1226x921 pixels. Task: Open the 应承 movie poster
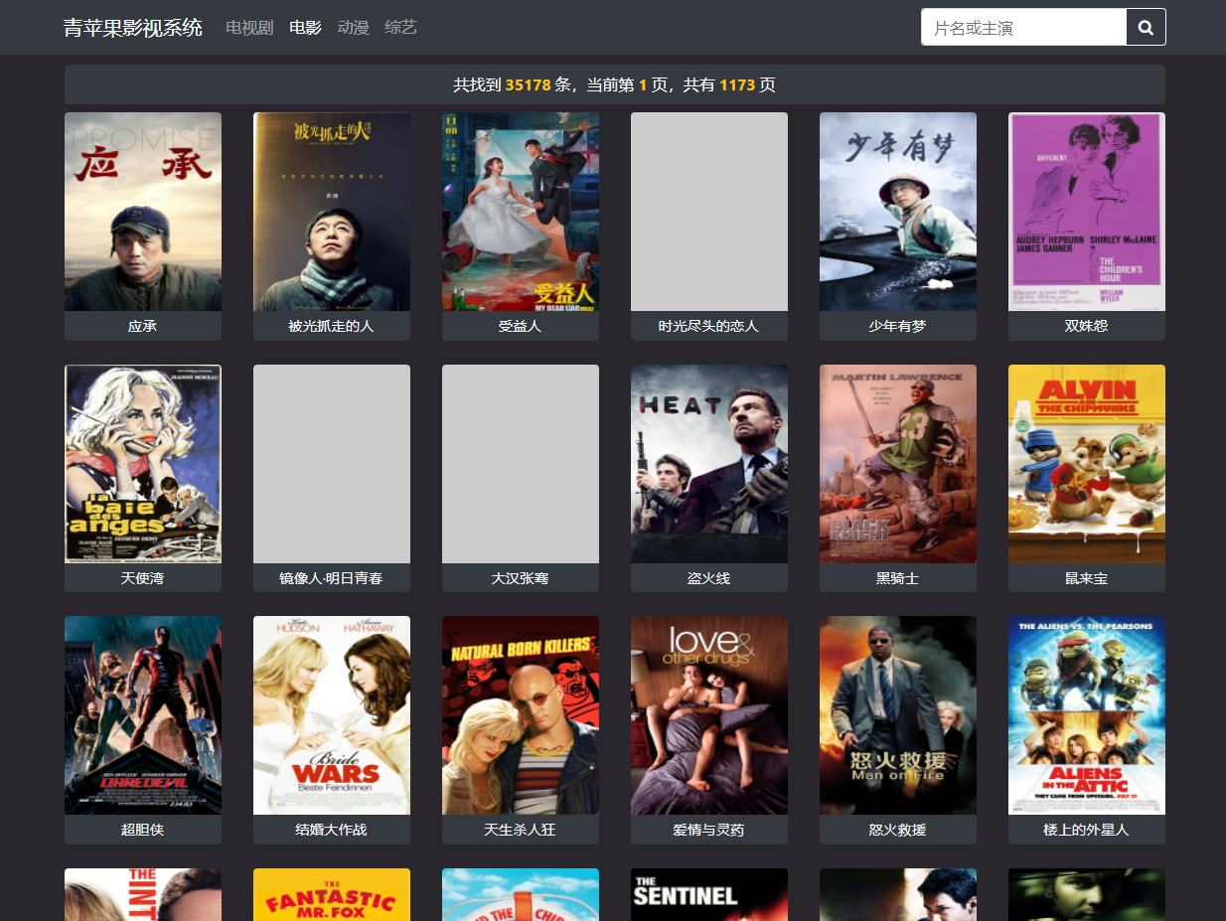143,212
